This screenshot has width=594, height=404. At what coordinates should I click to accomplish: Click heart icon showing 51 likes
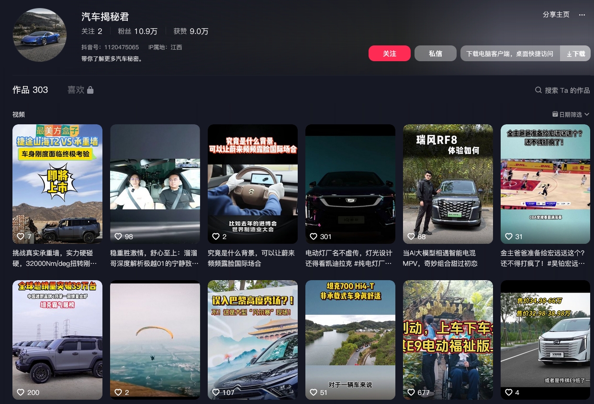(314, 392)
